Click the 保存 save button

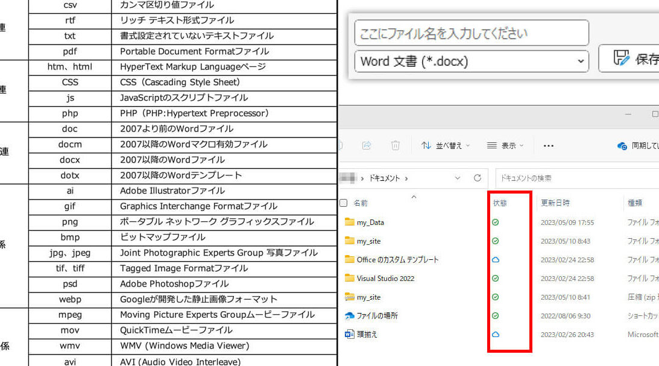coord(629,58)
